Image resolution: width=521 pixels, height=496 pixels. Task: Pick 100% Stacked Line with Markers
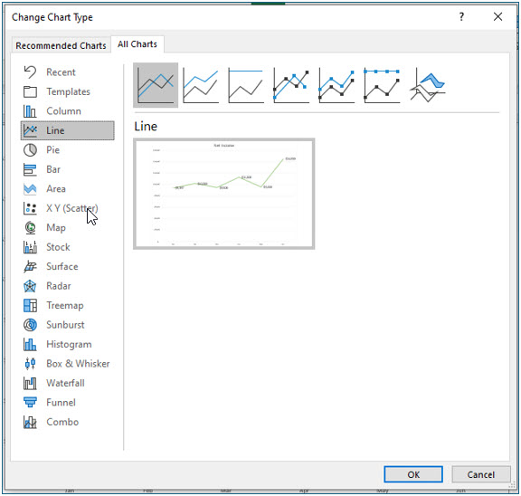(x=382, y=85)
